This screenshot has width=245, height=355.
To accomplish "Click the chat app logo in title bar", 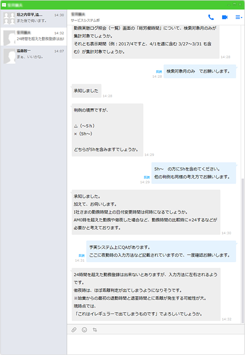I will tap(4, 5).
